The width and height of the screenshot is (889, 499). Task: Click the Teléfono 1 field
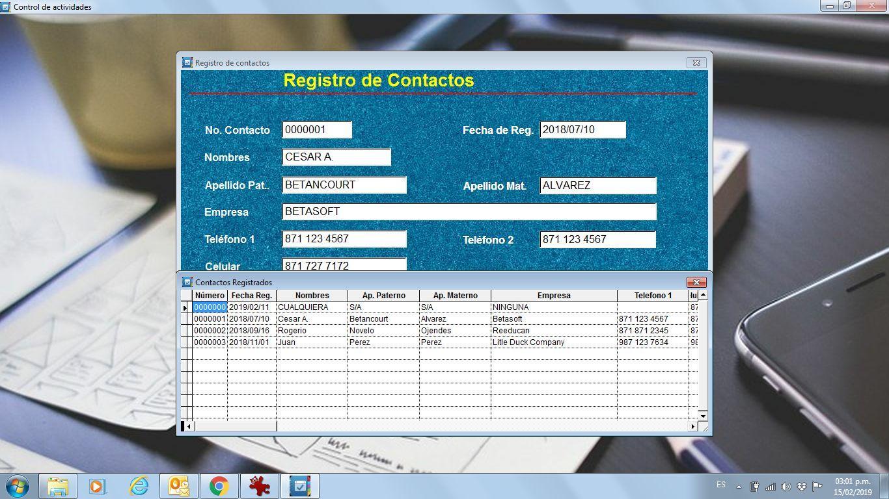[x=344, y=238]
